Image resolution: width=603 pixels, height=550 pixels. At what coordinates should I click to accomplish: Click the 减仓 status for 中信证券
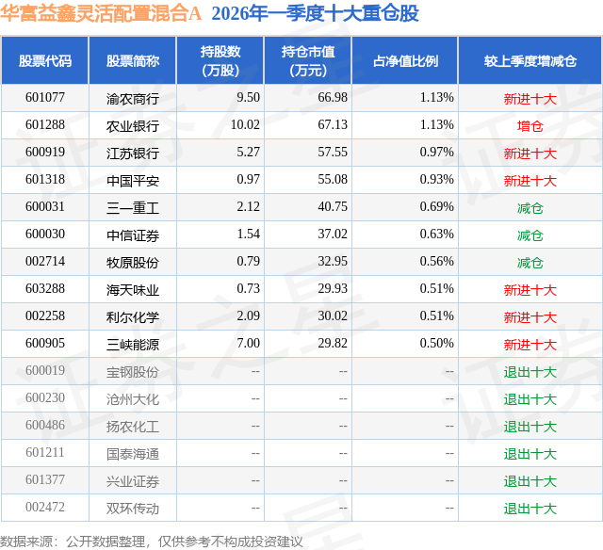pyautogui.click(x=530, y=235)
